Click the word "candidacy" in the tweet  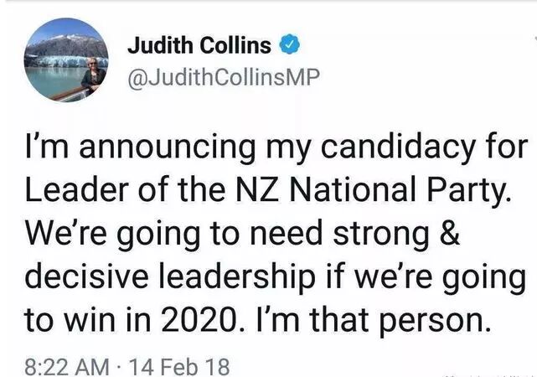398,148
